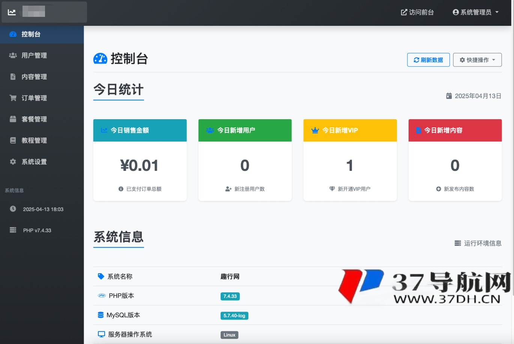This screenshot has width=514, height=344.
Task: Open the 快捷操作 dropdown
Action: pos(477,60)
